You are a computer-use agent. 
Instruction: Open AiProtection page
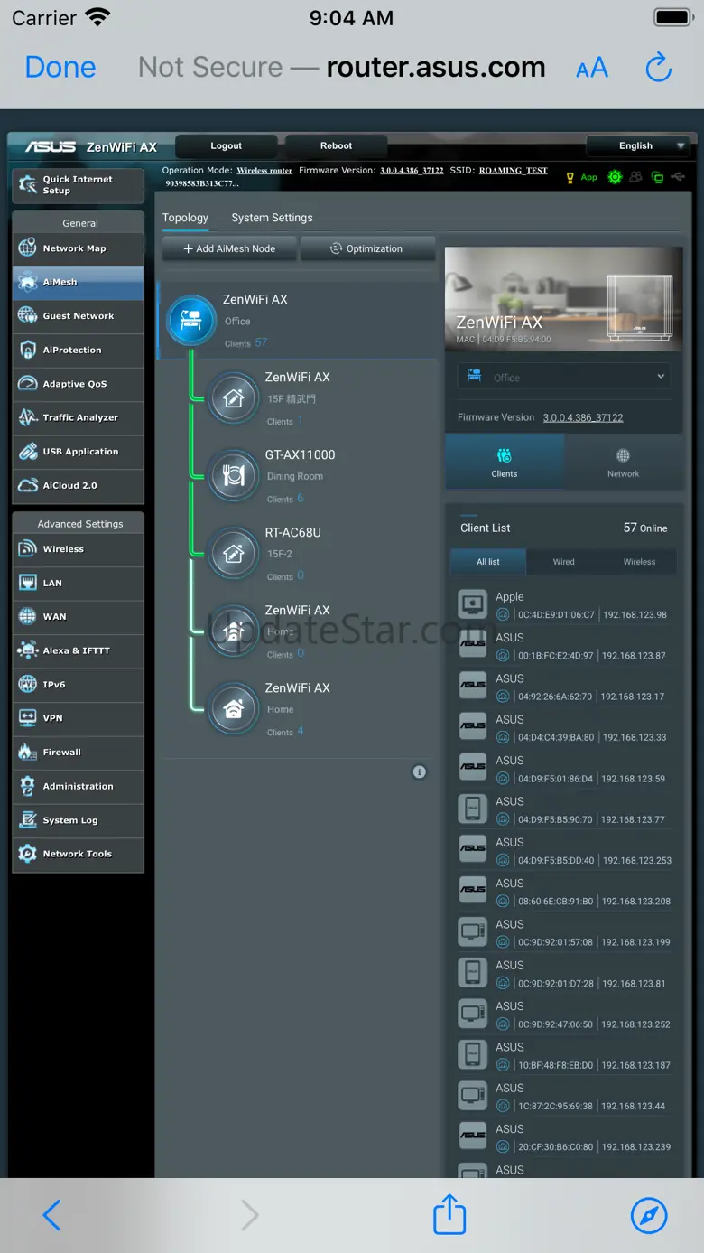[x=79, y=350]
